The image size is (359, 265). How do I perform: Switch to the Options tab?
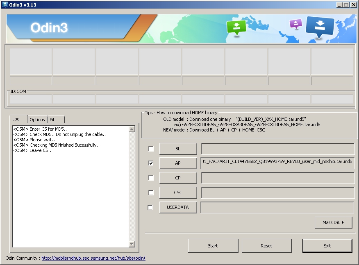point(37,120)
